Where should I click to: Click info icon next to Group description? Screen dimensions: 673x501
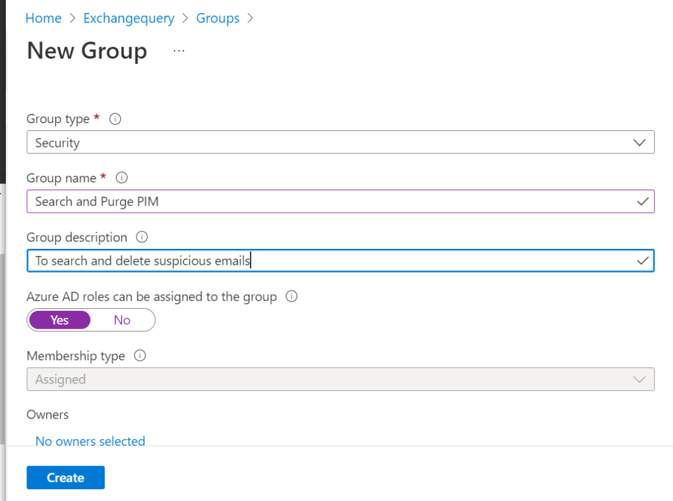point(142,237)
